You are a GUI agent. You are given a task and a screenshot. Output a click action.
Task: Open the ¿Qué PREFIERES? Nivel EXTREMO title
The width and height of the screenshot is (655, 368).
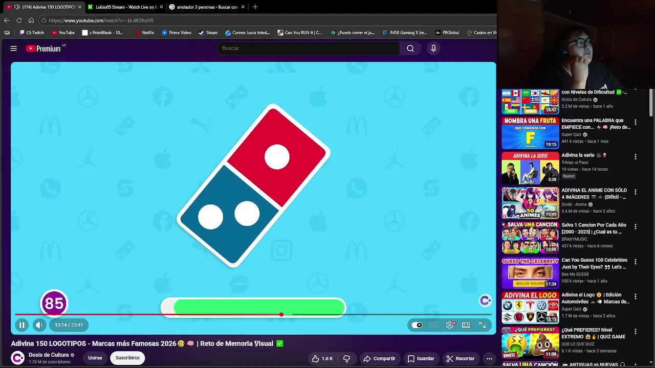tap(594, 333)
